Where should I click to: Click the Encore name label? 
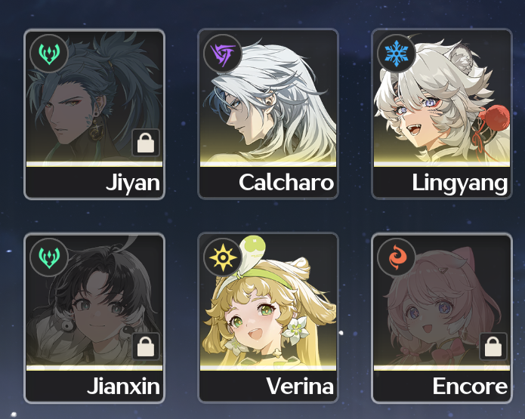(470, 387)
